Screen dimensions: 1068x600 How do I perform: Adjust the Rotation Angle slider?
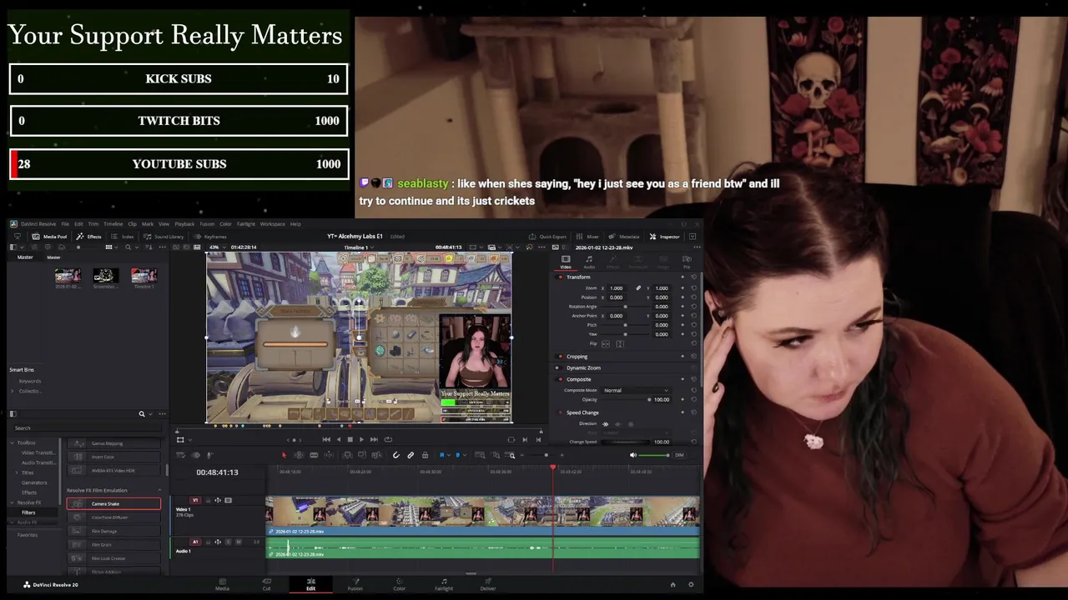click(x=625, y=307)
